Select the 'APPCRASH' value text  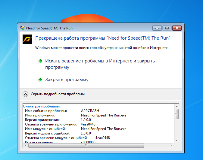pos(90,111)
